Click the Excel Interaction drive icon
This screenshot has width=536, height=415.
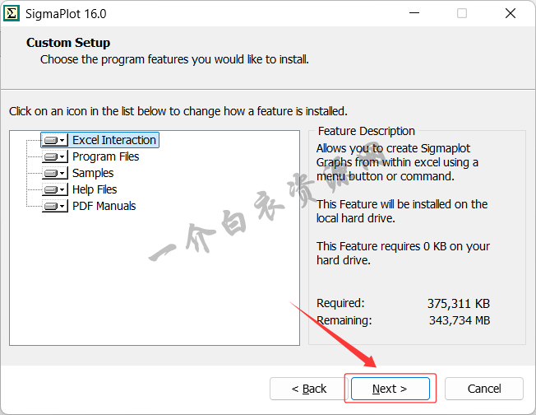click(51, 140)
